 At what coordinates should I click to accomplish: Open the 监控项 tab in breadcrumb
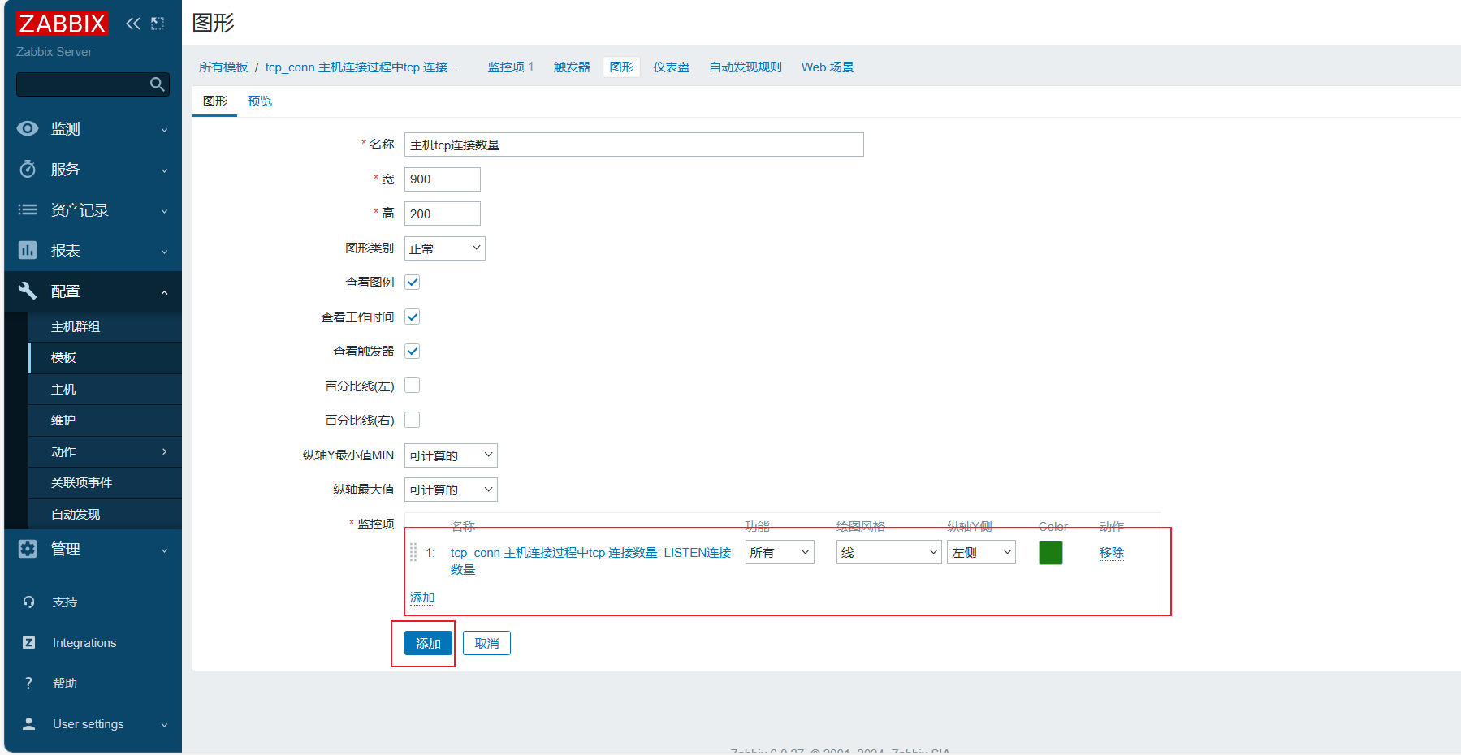(x=510, y=67)
